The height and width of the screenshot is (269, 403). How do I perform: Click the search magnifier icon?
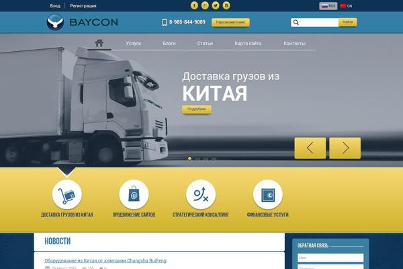click(x=296, y=22)
